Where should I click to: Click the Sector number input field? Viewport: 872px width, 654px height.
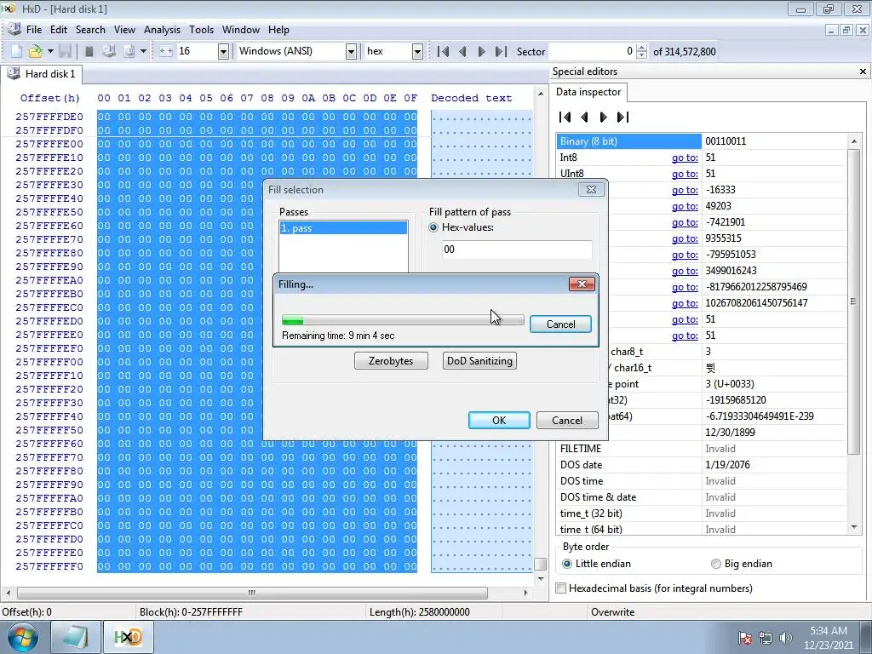click(592, 52)
